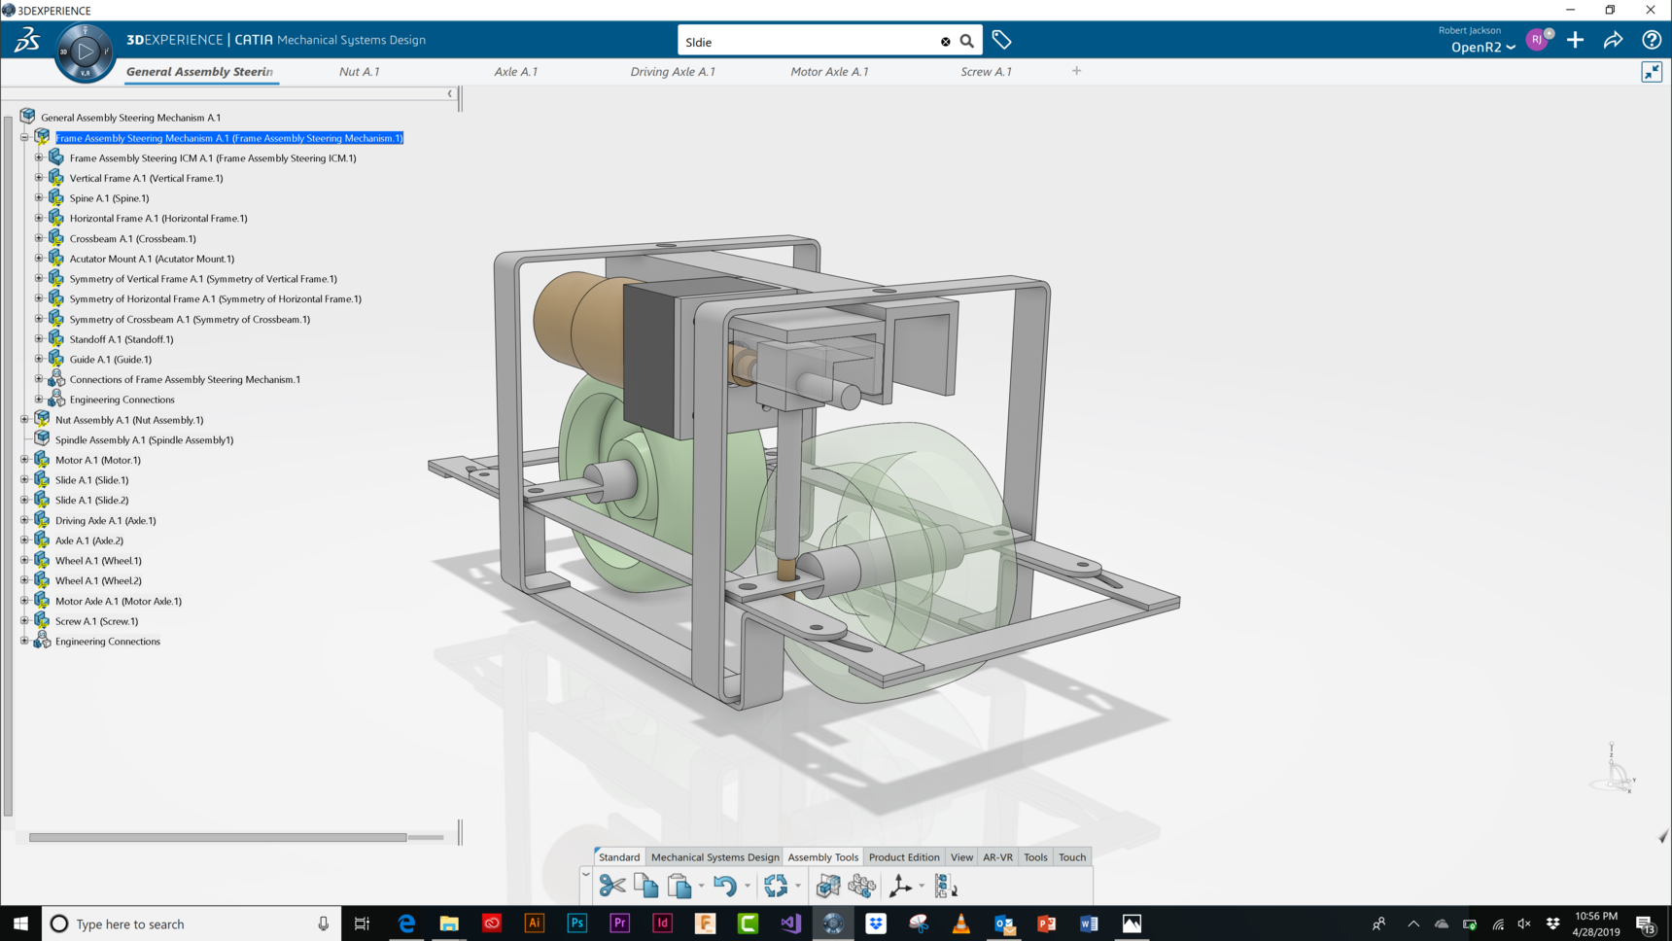Expand the Vertical Frame A.1 node
This screenshot has width=1672, height=941.
(x=39, y=178)
